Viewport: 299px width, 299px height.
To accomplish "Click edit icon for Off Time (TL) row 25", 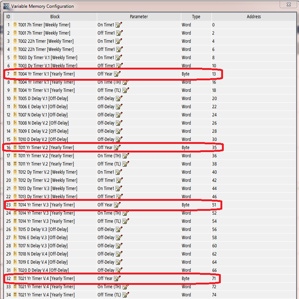I will [x=125, y=221].
